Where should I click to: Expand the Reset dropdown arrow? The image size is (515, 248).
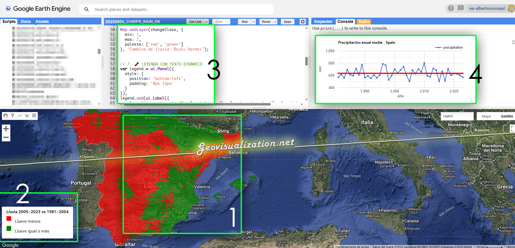[x=275, y=22]
